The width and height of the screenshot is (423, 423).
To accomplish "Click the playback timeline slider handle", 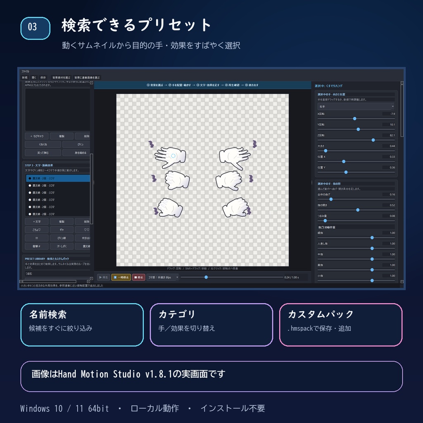I will [206, 277].
